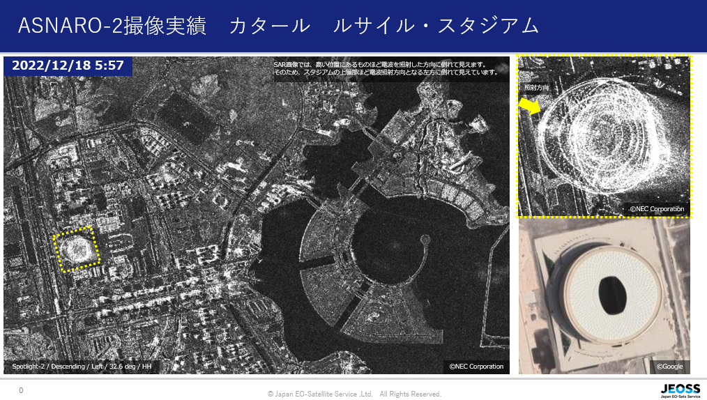Click the Japan EO-Satellite Service copyright footer text

pyautogui.click(x=354, y=394)
